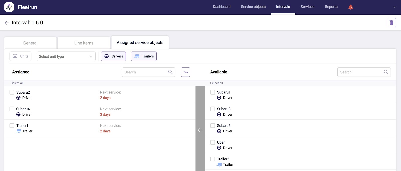
Task: Open the Service objects menu
Action: 253,7
